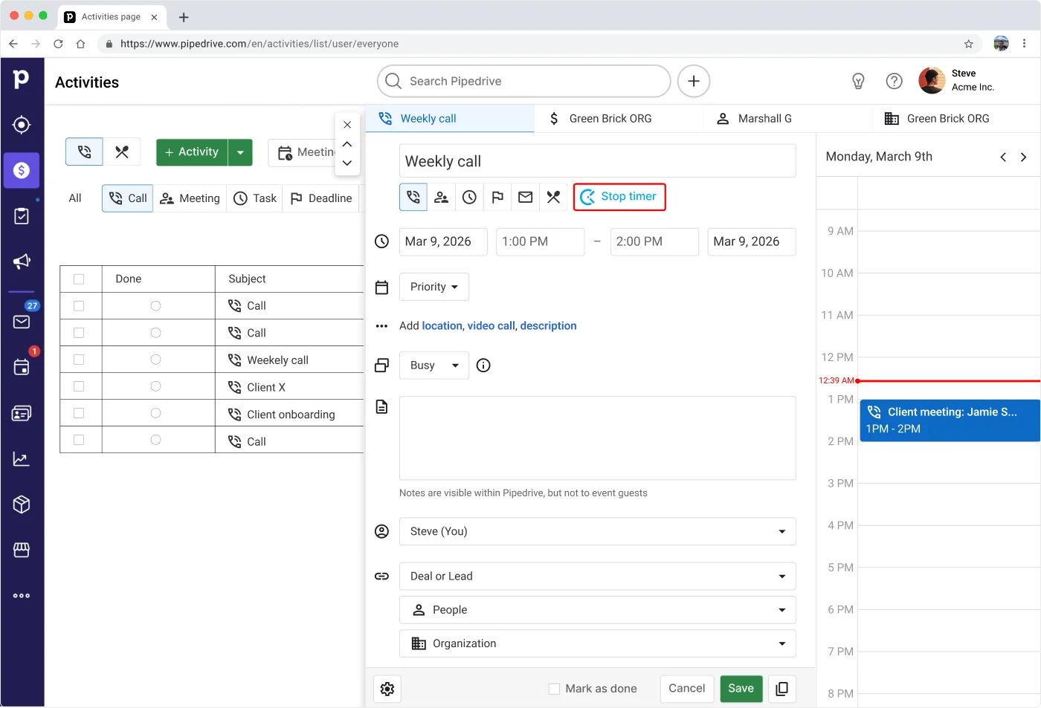
Task: Open the Insights chart icon in sidebar
Action: (x=22, y=458)
